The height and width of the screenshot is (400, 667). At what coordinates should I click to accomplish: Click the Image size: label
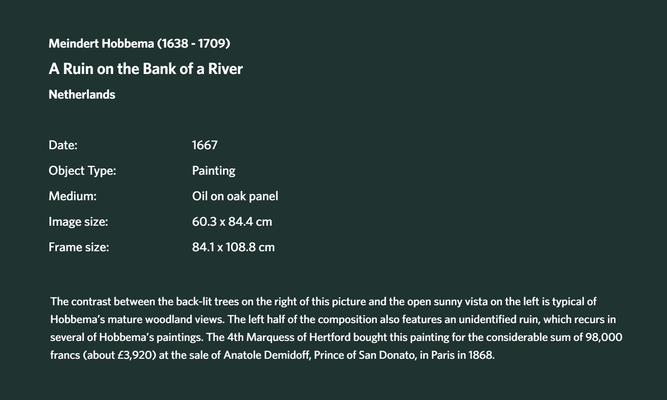pyautogui.click(x=78, y=221)
